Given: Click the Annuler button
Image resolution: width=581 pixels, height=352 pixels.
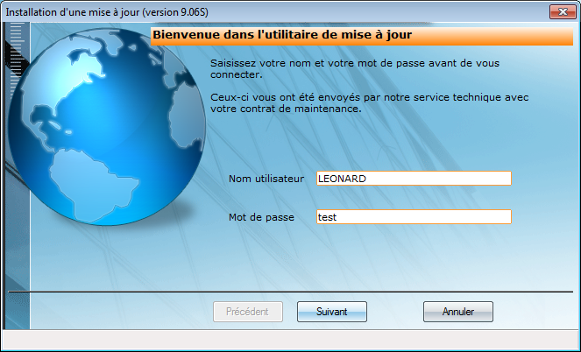Looking at the screenshot, I should [x=458, y=312].
